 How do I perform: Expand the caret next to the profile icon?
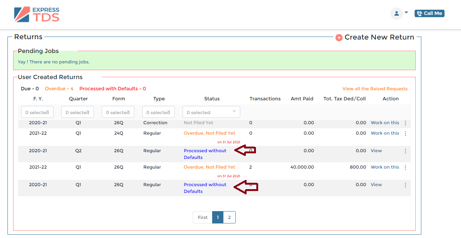(x=406, y=12)
